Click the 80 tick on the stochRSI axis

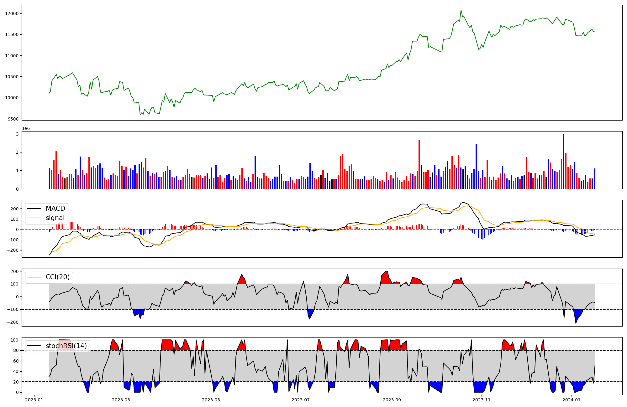pos(16,350)
